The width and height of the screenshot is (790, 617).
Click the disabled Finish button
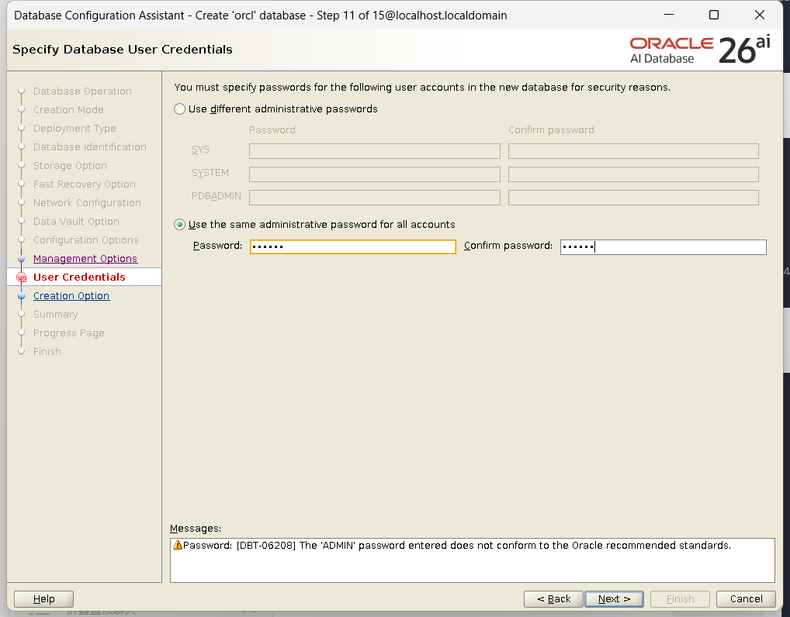click(680, 599)
